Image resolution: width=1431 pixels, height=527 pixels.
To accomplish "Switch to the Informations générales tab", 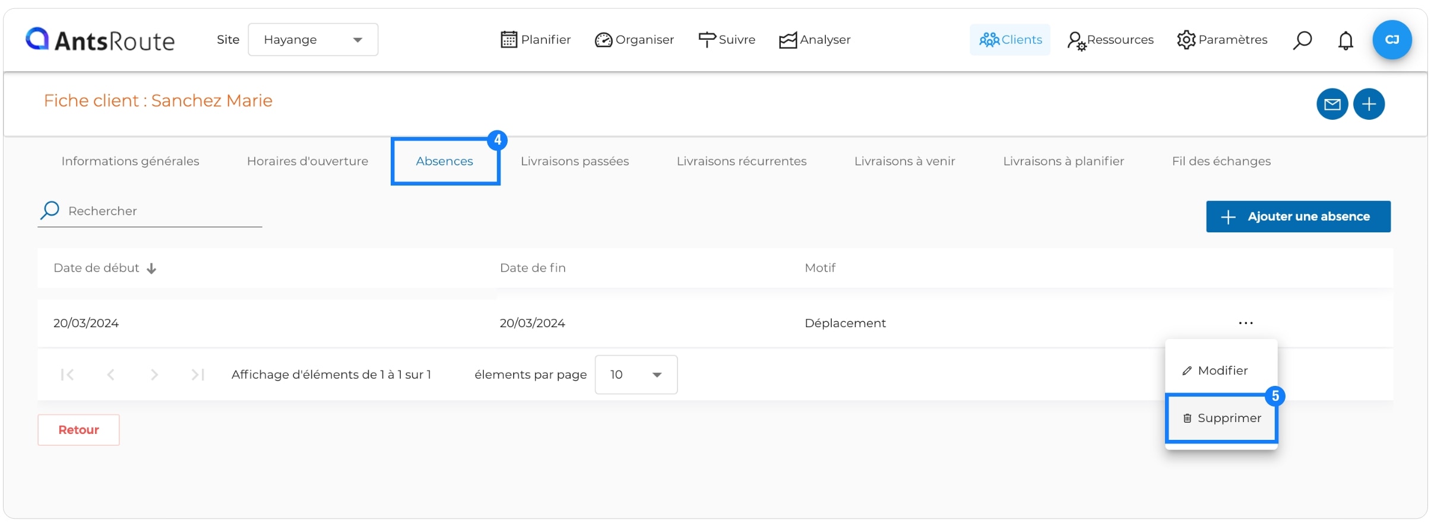I will tap(130, 161).
